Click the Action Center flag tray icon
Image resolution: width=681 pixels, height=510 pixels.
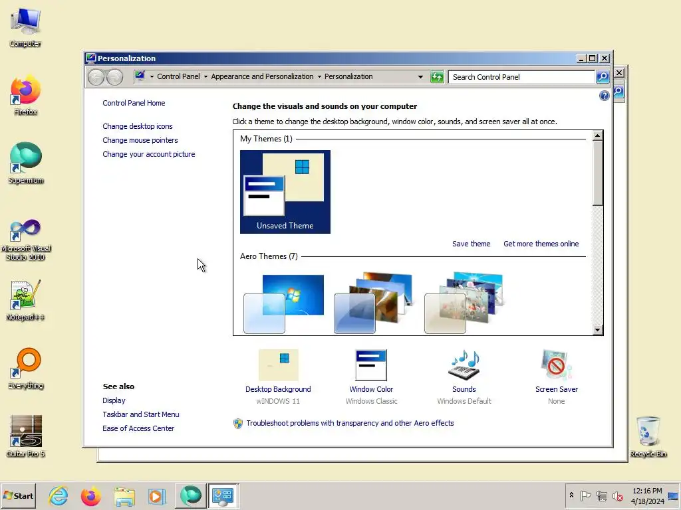click(x=585, y=495)
